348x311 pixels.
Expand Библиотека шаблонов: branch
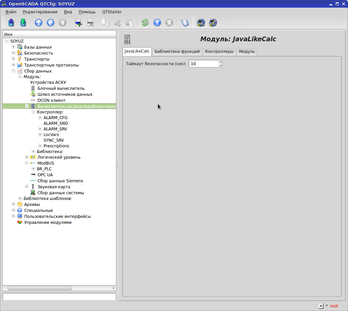coord(20,198)
